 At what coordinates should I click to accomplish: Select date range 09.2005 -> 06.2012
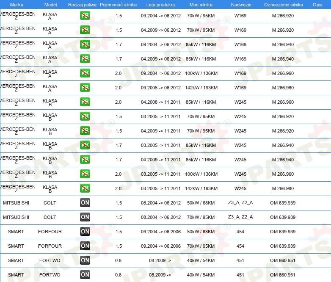coord(161,88)
